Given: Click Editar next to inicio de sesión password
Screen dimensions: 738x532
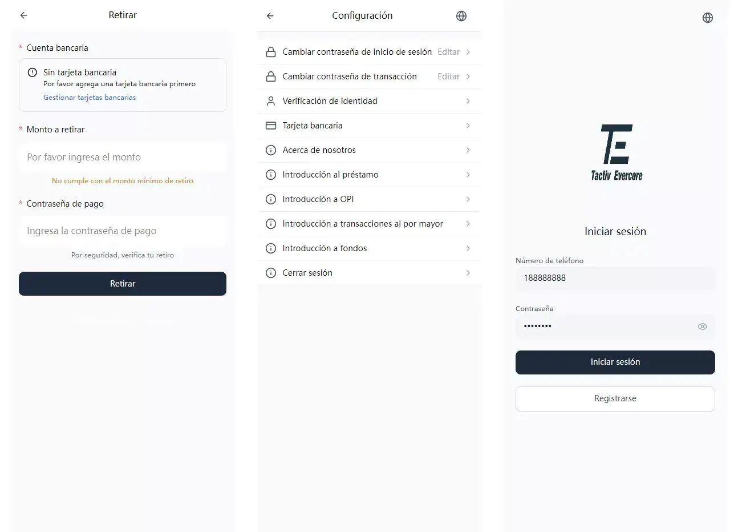Looking at the screenshot, I should [x=448, y=52].
